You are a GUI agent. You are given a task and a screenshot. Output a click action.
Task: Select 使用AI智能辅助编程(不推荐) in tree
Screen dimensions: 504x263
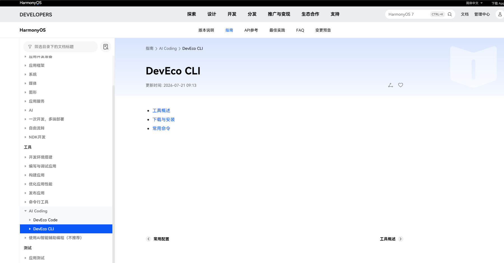[55, 238]
